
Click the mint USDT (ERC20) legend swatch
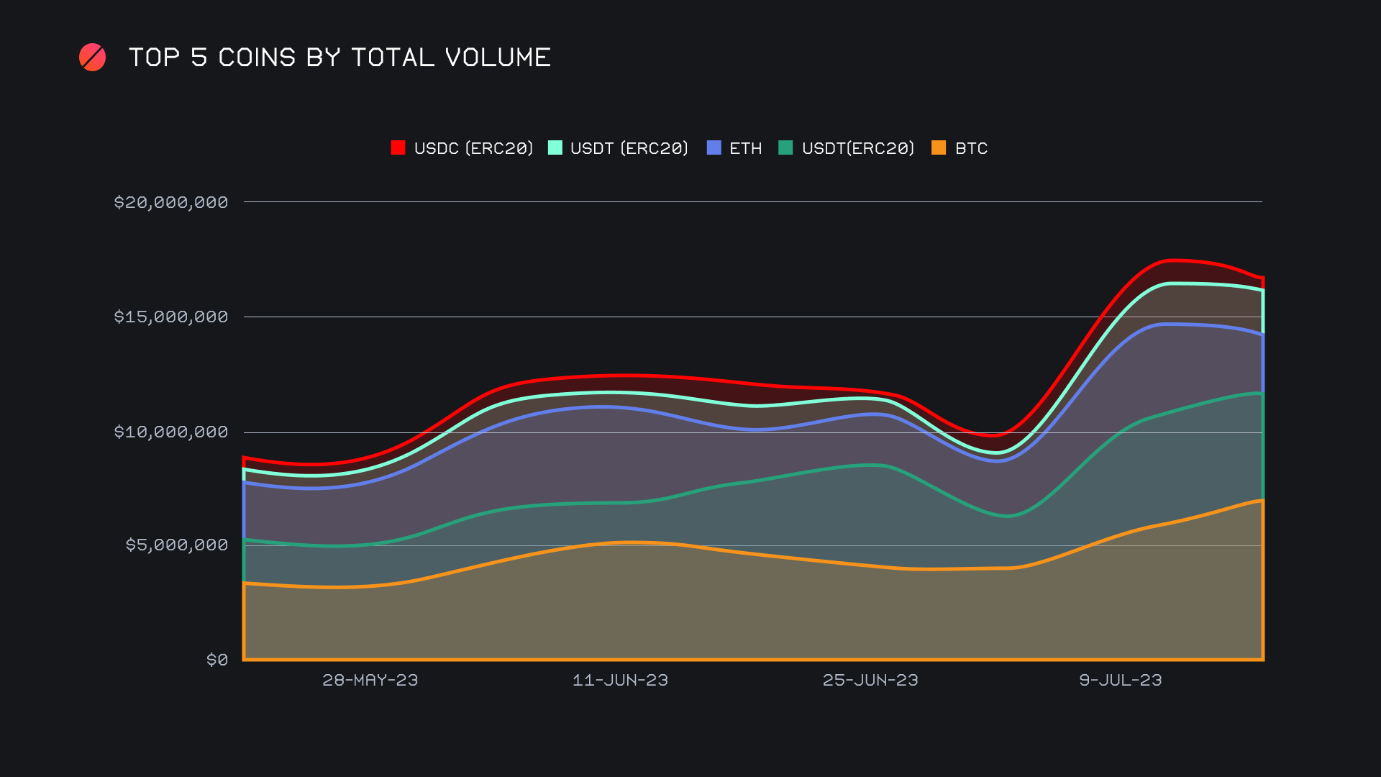tap(555, 148)
